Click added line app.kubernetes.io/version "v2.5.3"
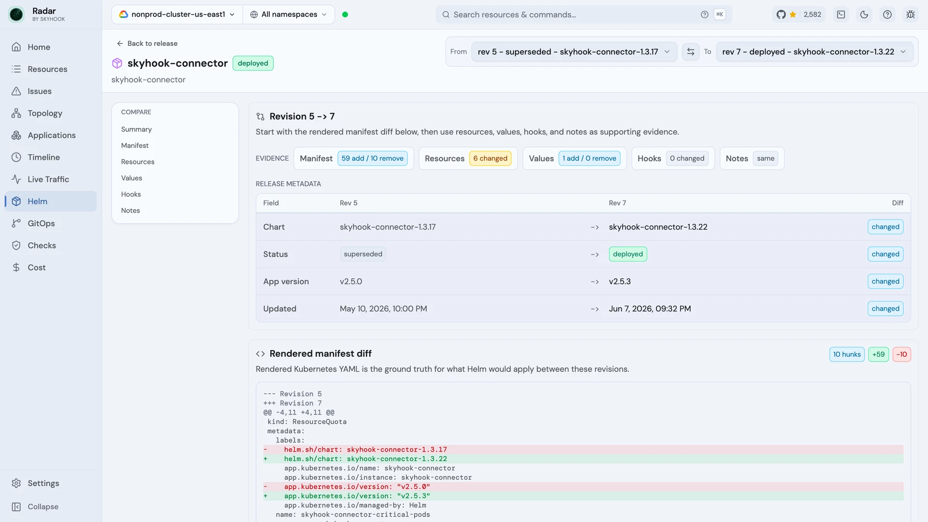The height and width of the screenshot is (522, 928). (x=583, y=496)
